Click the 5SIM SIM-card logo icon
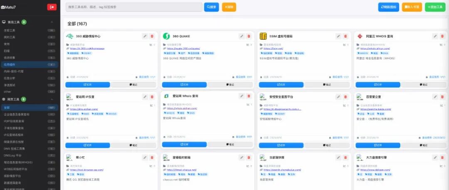Screen dimensions: 449x190 [263, 36]
